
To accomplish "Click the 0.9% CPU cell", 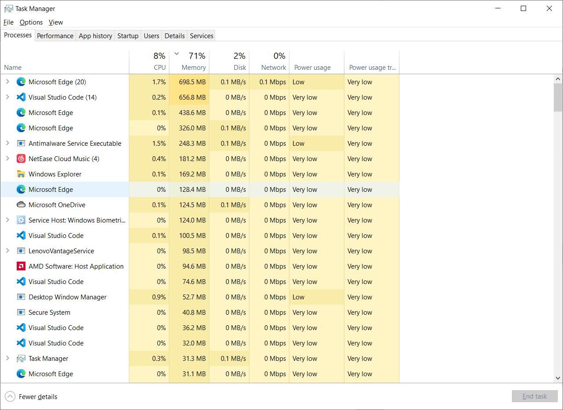I will [x=149, y=297].
